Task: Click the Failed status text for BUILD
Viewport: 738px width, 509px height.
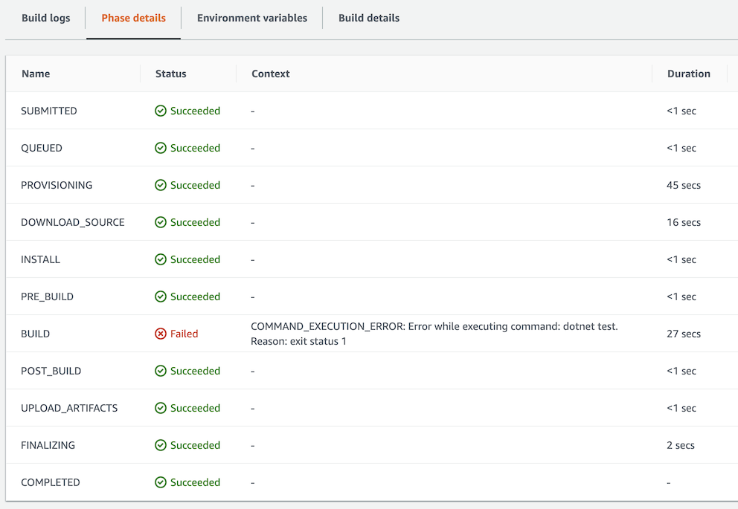Action: [184, 334]
